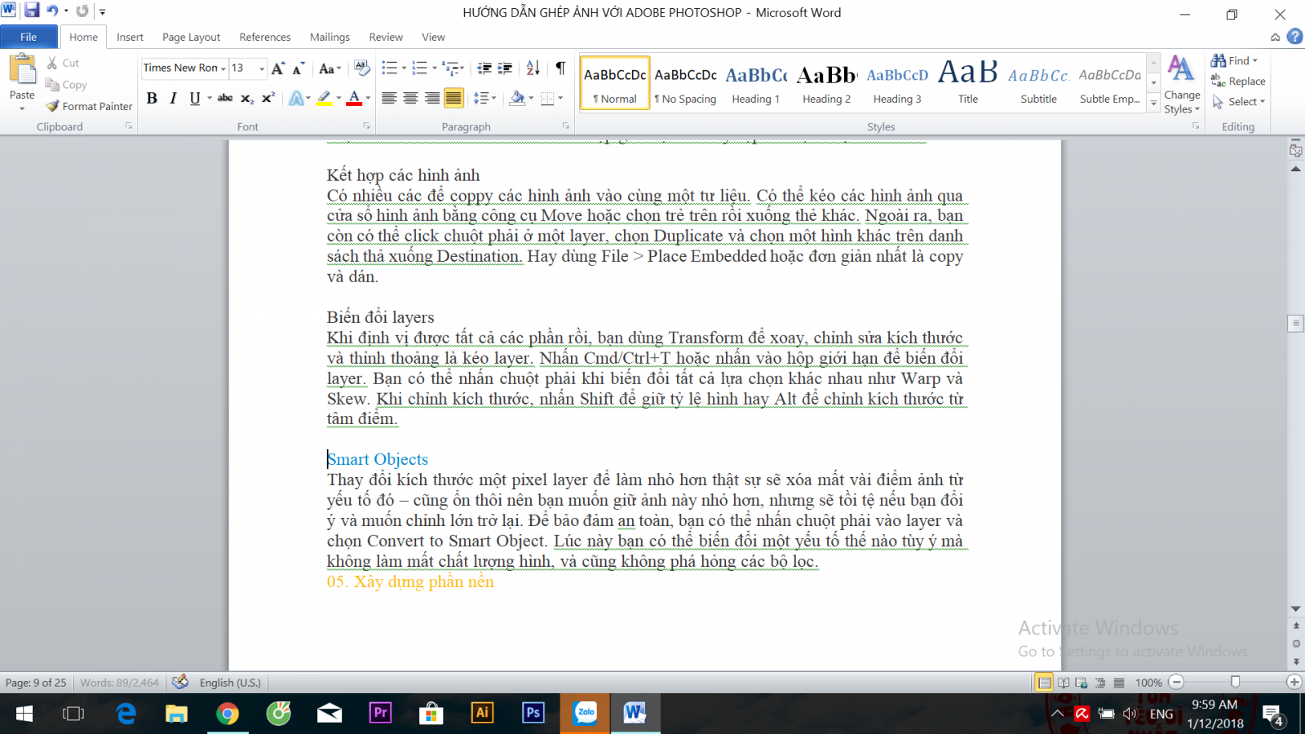The width and height of the screenshot is (1305, 734).
Task: Switch to Web Layout view
Action: point(1082,683)
